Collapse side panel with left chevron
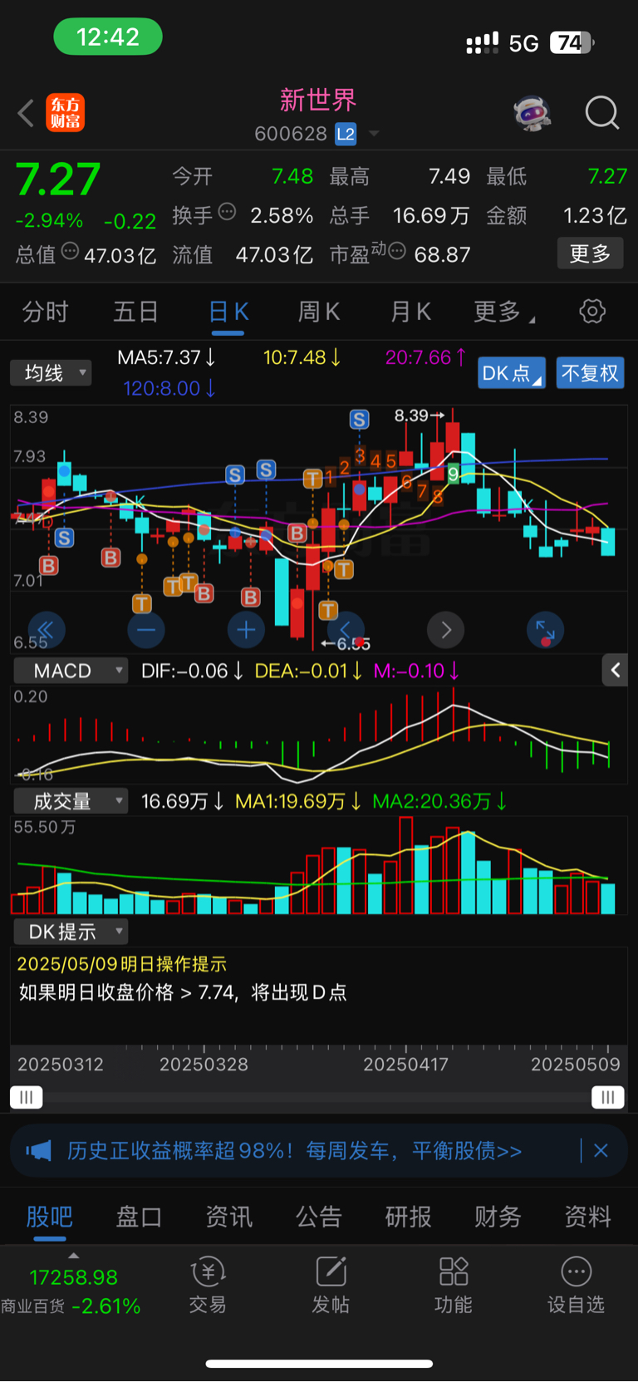The height and width of the screenshot is (1382, 638). click(x=616, y=670)
